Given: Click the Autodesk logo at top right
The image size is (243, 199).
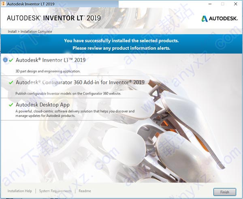Looking at the screenshot, I should pyautogui.click(x=220, y=19).
